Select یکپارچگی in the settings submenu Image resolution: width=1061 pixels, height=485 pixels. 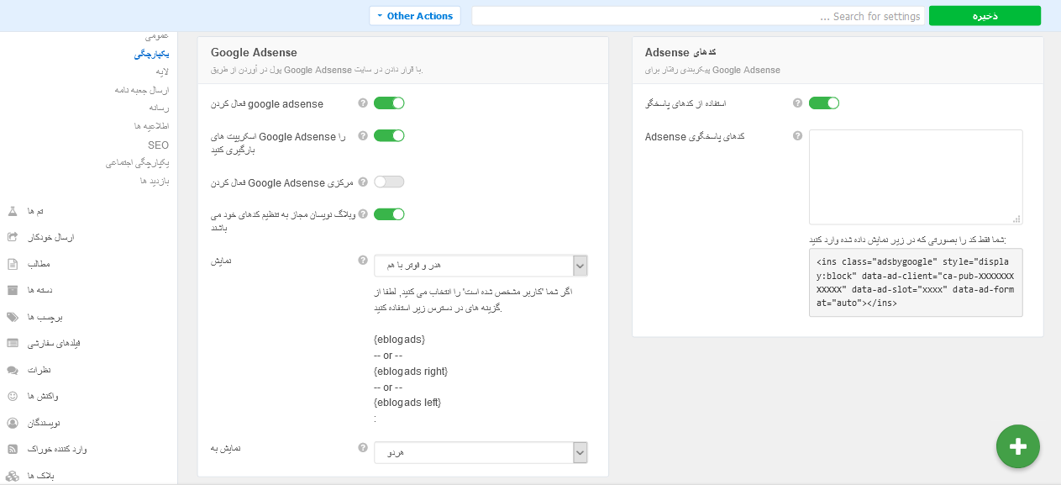pyautogui.click(x=152, y=55)
